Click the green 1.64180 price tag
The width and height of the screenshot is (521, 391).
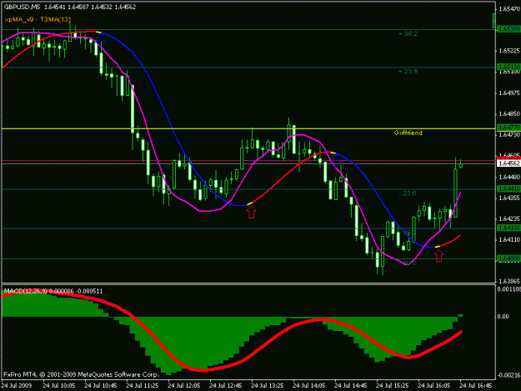[x=509, y=228]
